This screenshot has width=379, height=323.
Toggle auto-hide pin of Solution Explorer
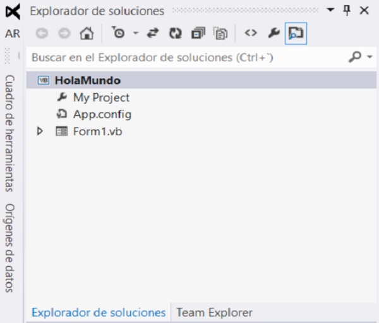coord(347,10)
